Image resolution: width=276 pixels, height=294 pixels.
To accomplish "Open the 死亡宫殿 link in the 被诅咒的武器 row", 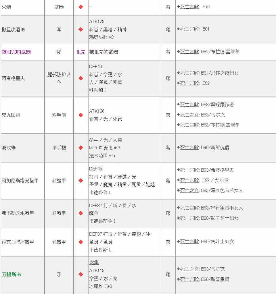I will coord(189,52).
